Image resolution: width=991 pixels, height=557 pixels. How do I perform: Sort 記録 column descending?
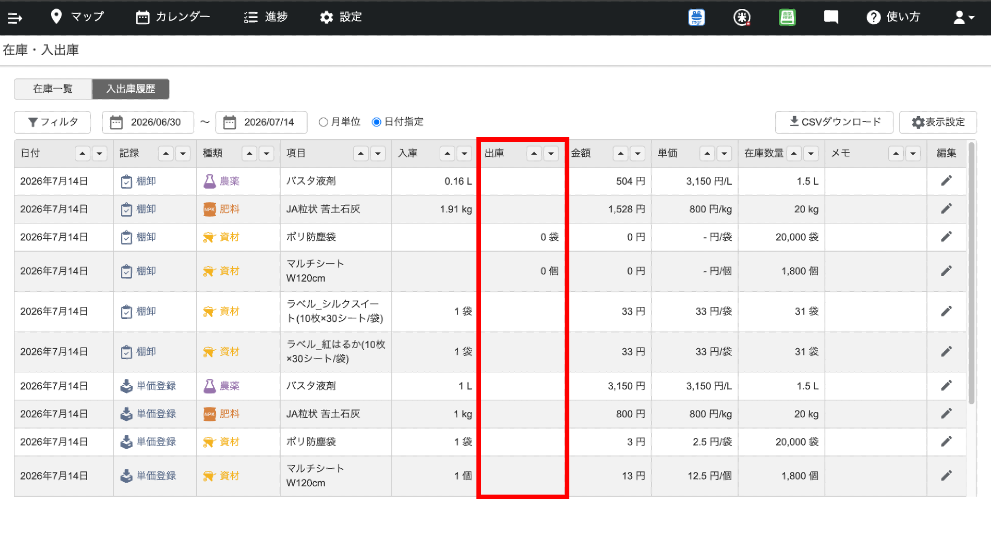[183, 153]
